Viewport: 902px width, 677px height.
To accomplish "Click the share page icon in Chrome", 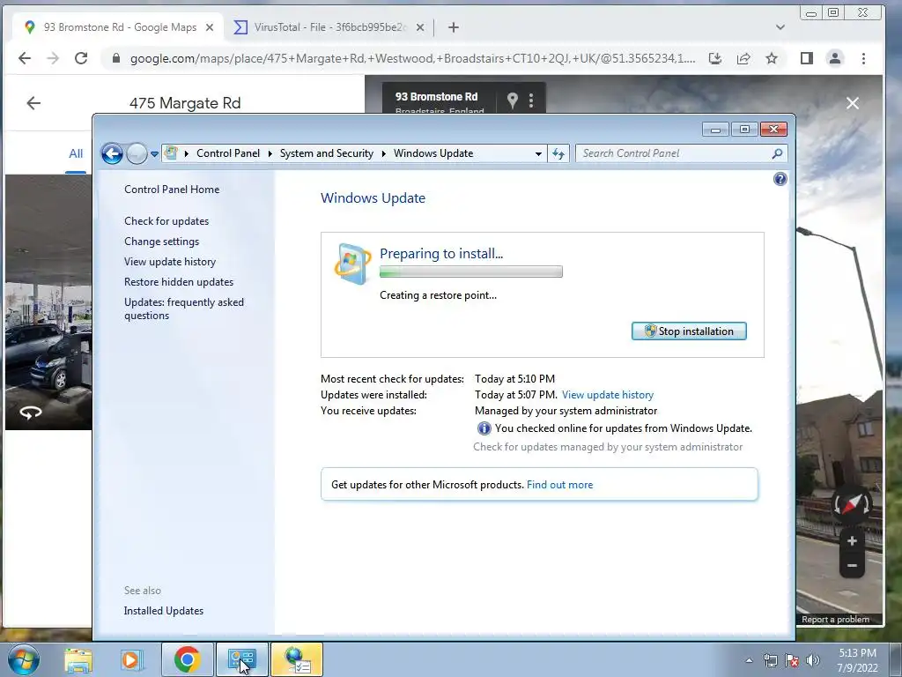I will (743, 58).
